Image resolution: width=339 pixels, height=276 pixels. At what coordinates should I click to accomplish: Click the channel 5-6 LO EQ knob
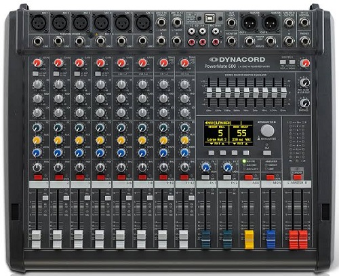click(121, 113)
